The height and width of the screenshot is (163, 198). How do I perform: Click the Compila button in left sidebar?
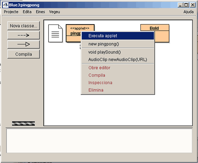pos(24,54)
